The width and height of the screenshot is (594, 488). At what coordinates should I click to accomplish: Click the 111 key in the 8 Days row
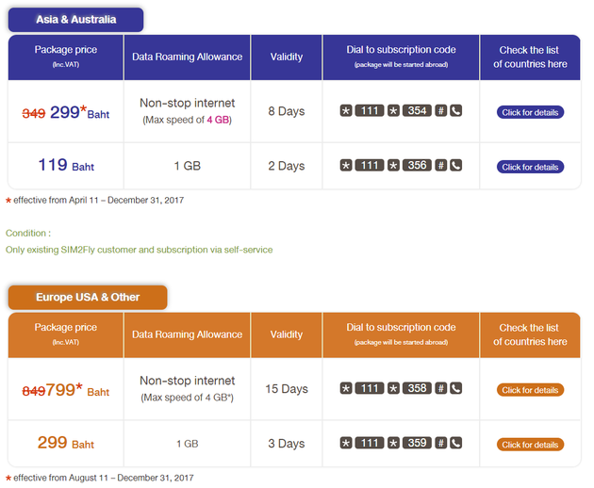pyautogui.click(x=370, y=110)
